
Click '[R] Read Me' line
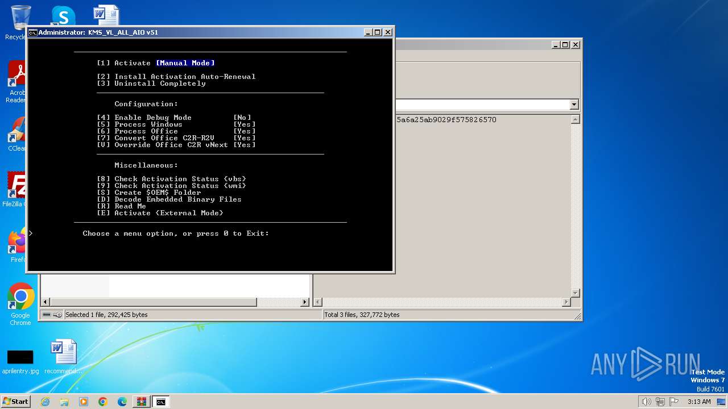pyautogui.click(x=122, y=206)
